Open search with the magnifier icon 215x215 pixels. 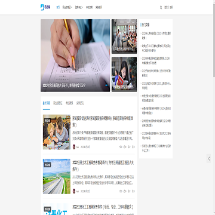(161, 7)
